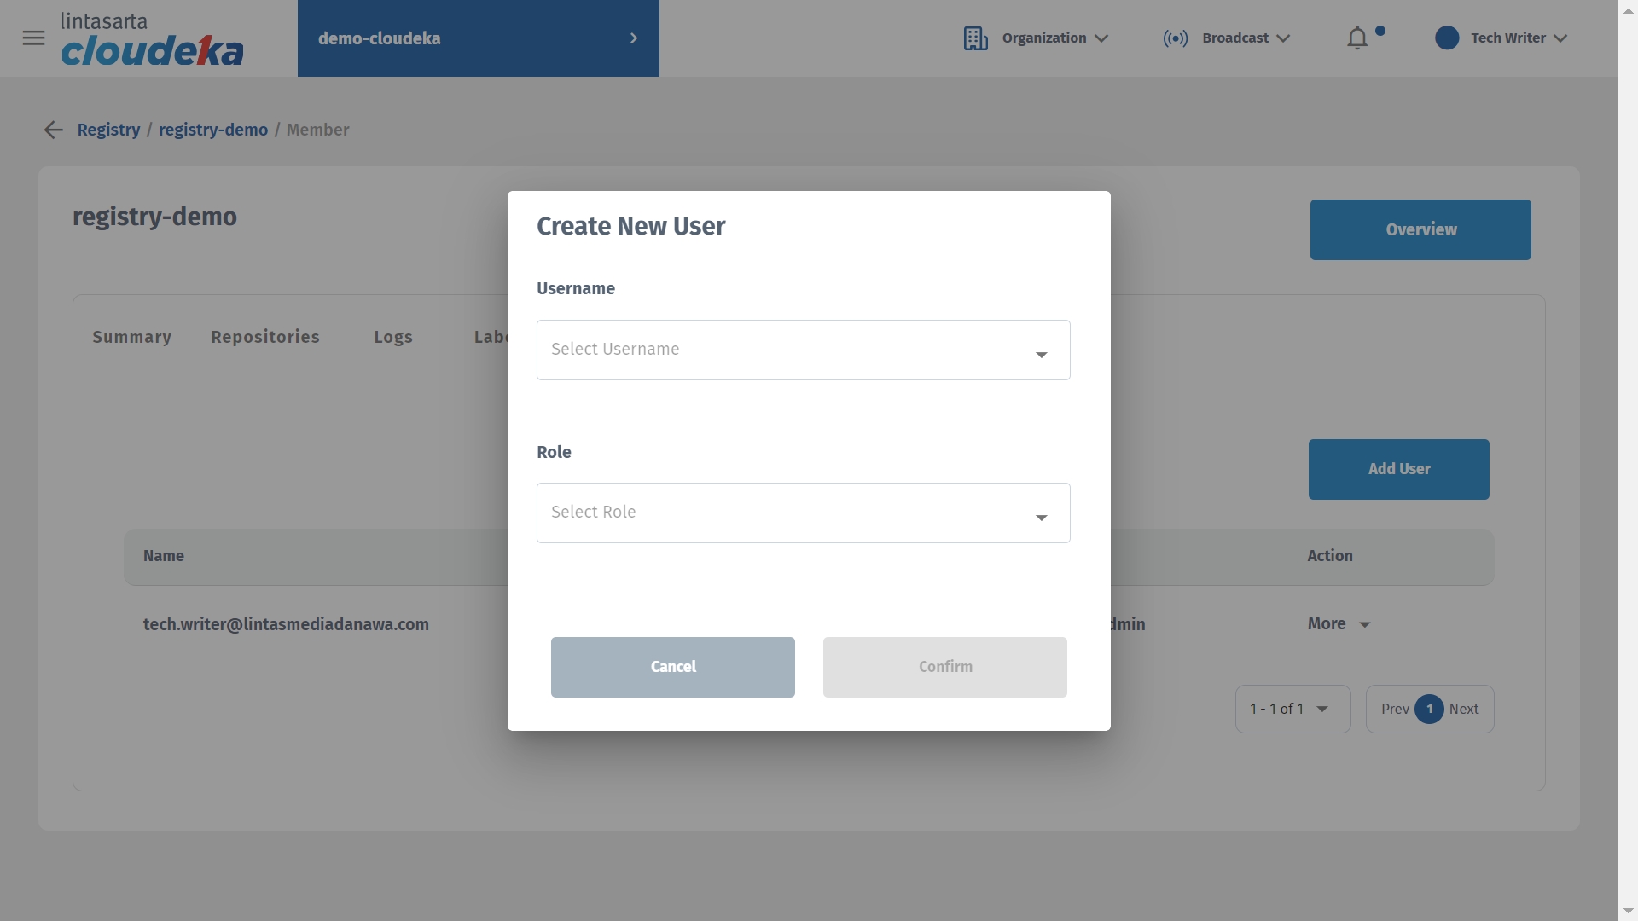
Task: Expand the Select Username dropdown
Action: tap(803, 350)
